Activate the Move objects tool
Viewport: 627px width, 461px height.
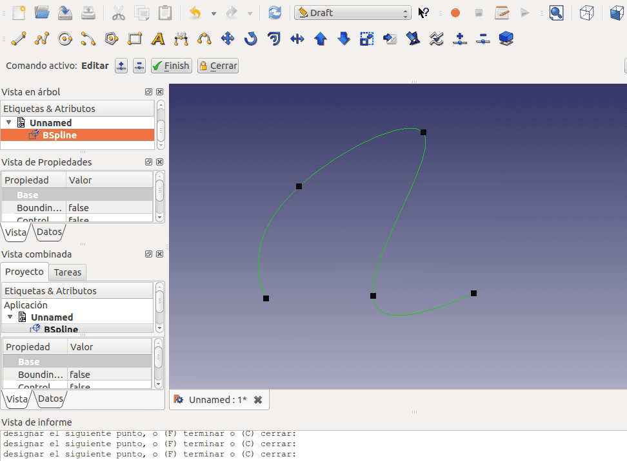pos(228,39)
